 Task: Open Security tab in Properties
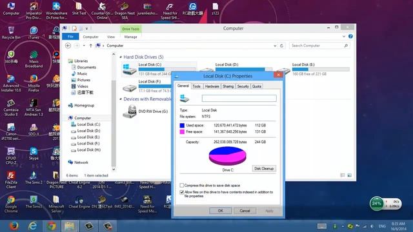243,86
